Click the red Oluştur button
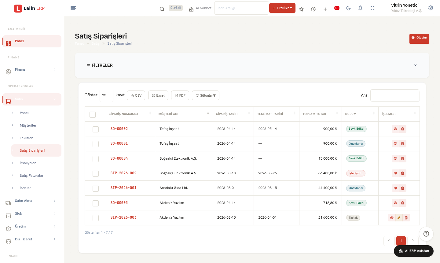 click(x=419, y=39)
